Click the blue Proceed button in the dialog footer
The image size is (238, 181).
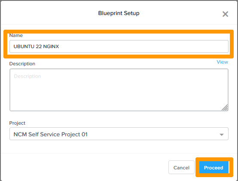(214, 168)
